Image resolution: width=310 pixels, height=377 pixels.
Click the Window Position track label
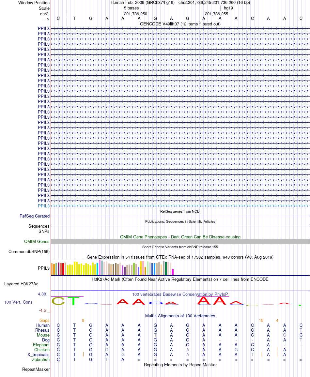pyautogui.click(x=34, y=3)
